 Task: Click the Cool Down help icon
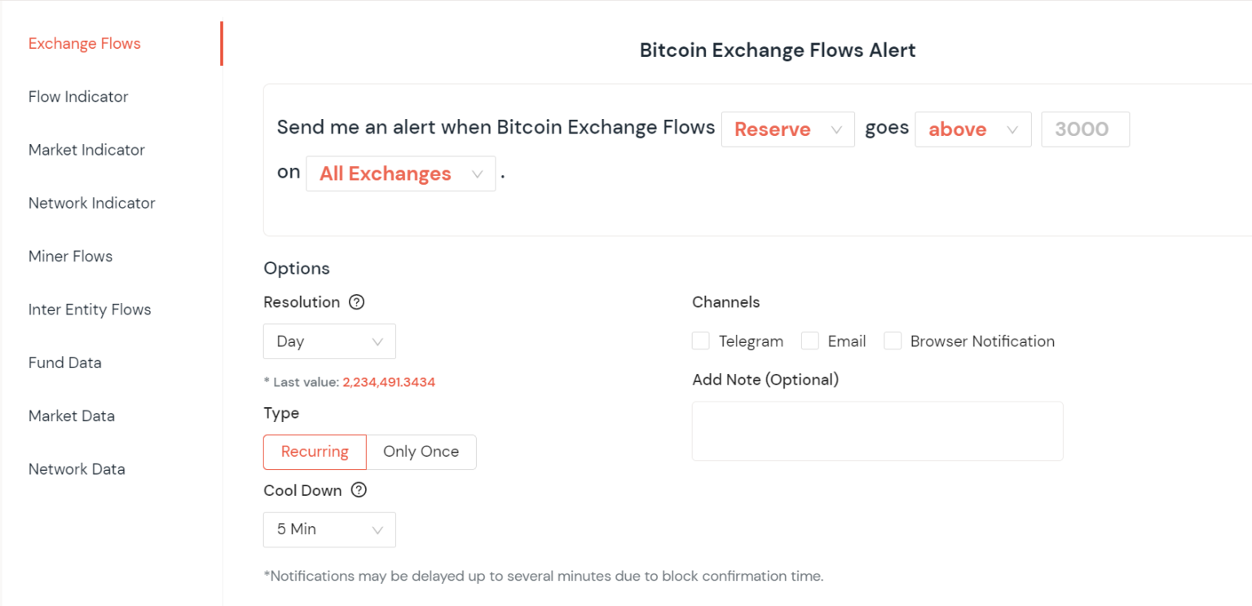[x=358, y=490]
